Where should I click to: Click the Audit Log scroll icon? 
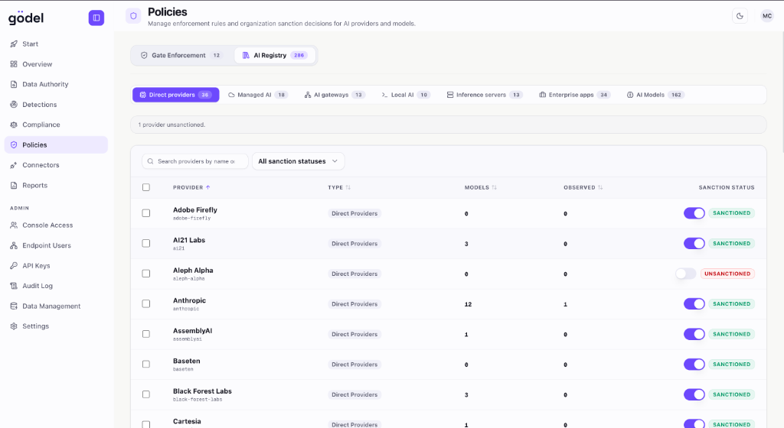[x=14, y=286]
